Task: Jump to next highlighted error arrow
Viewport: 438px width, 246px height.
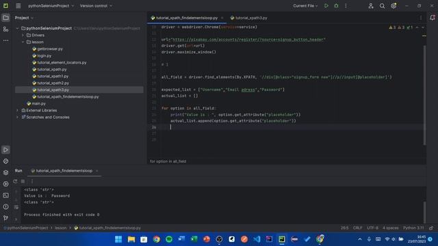Action: pyautogui.click(x=423, y=27)
